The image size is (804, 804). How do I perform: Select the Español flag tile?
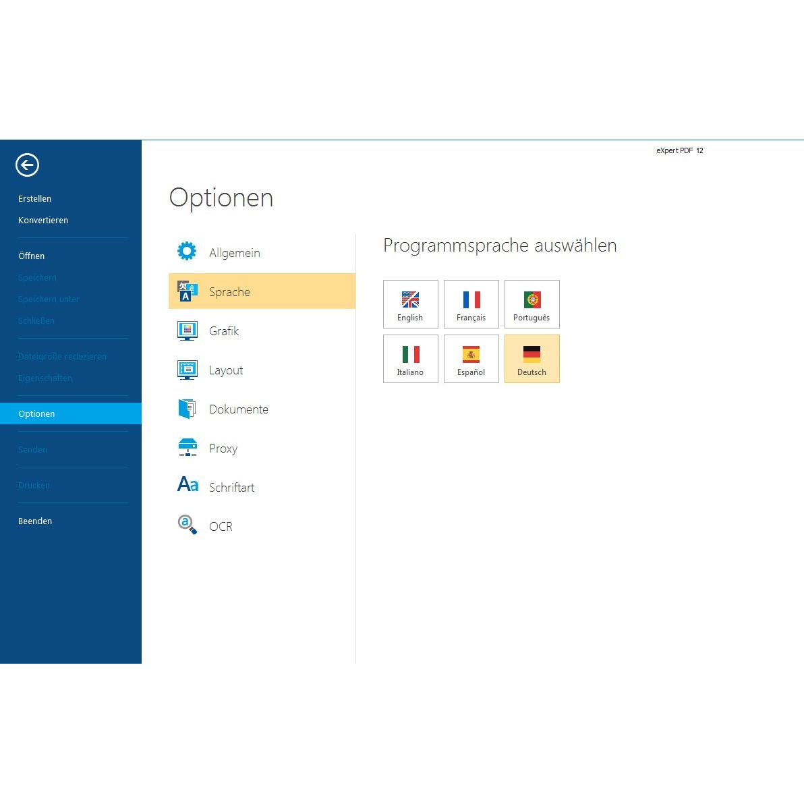coord(471,359)
